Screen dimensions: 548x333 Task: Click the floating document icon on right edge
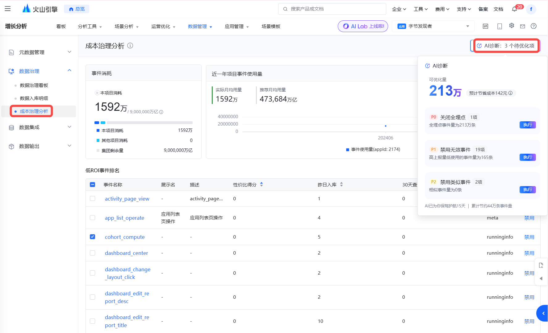coord(541,265)
